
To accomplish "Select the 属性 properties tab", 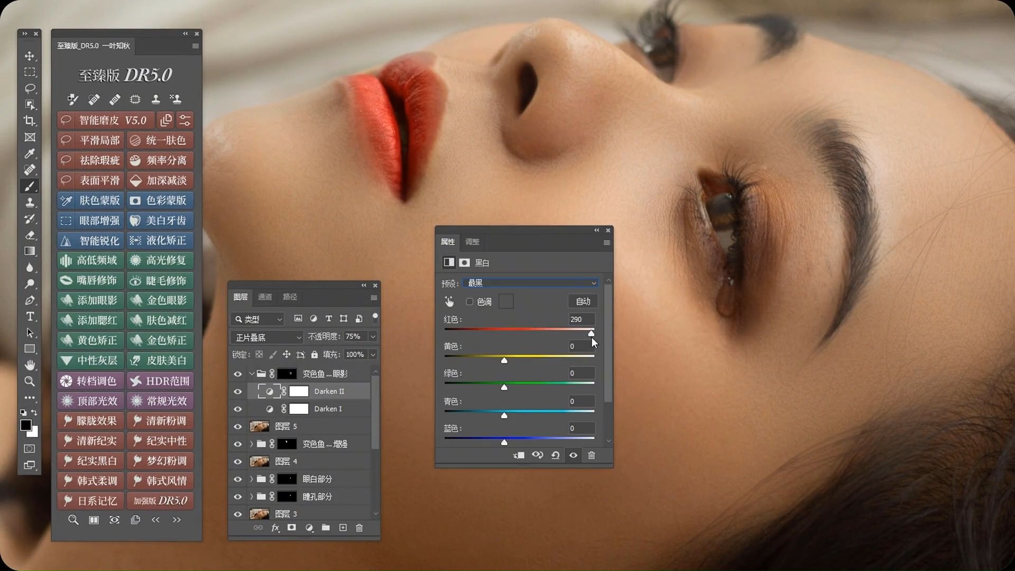I will tap(448, 242).
